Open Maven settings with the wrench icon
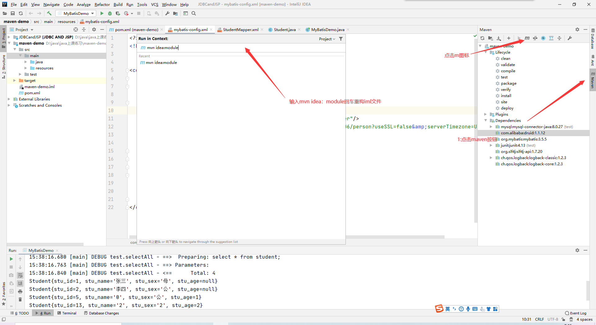This screenshot has width=596, height=325. coord(570,38)
